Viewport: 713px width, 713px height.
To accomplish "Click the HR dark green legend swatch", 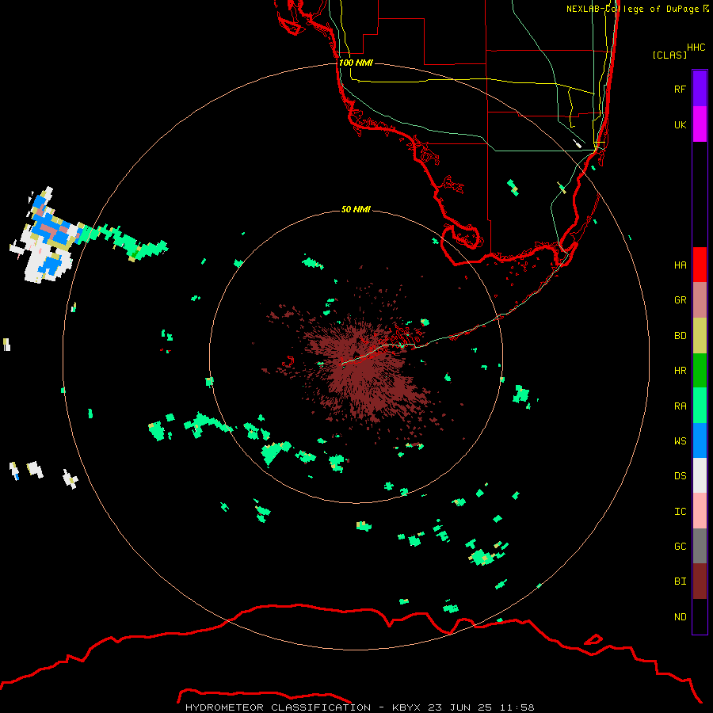I will (x=700, y=371).
